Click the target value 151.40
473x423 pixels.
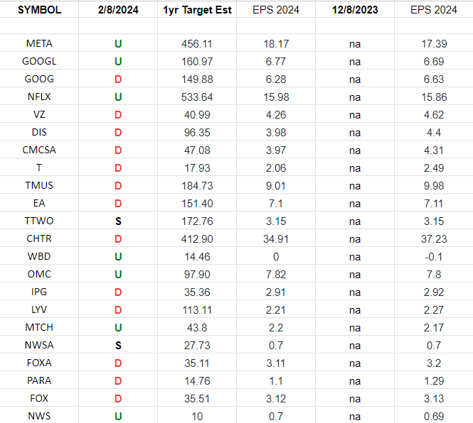[x=197, y=204]
